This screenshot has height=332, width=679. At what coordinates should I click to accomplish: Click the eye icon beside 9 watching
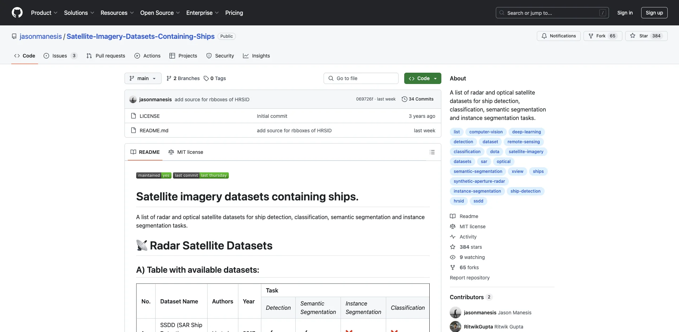(453, 257)
